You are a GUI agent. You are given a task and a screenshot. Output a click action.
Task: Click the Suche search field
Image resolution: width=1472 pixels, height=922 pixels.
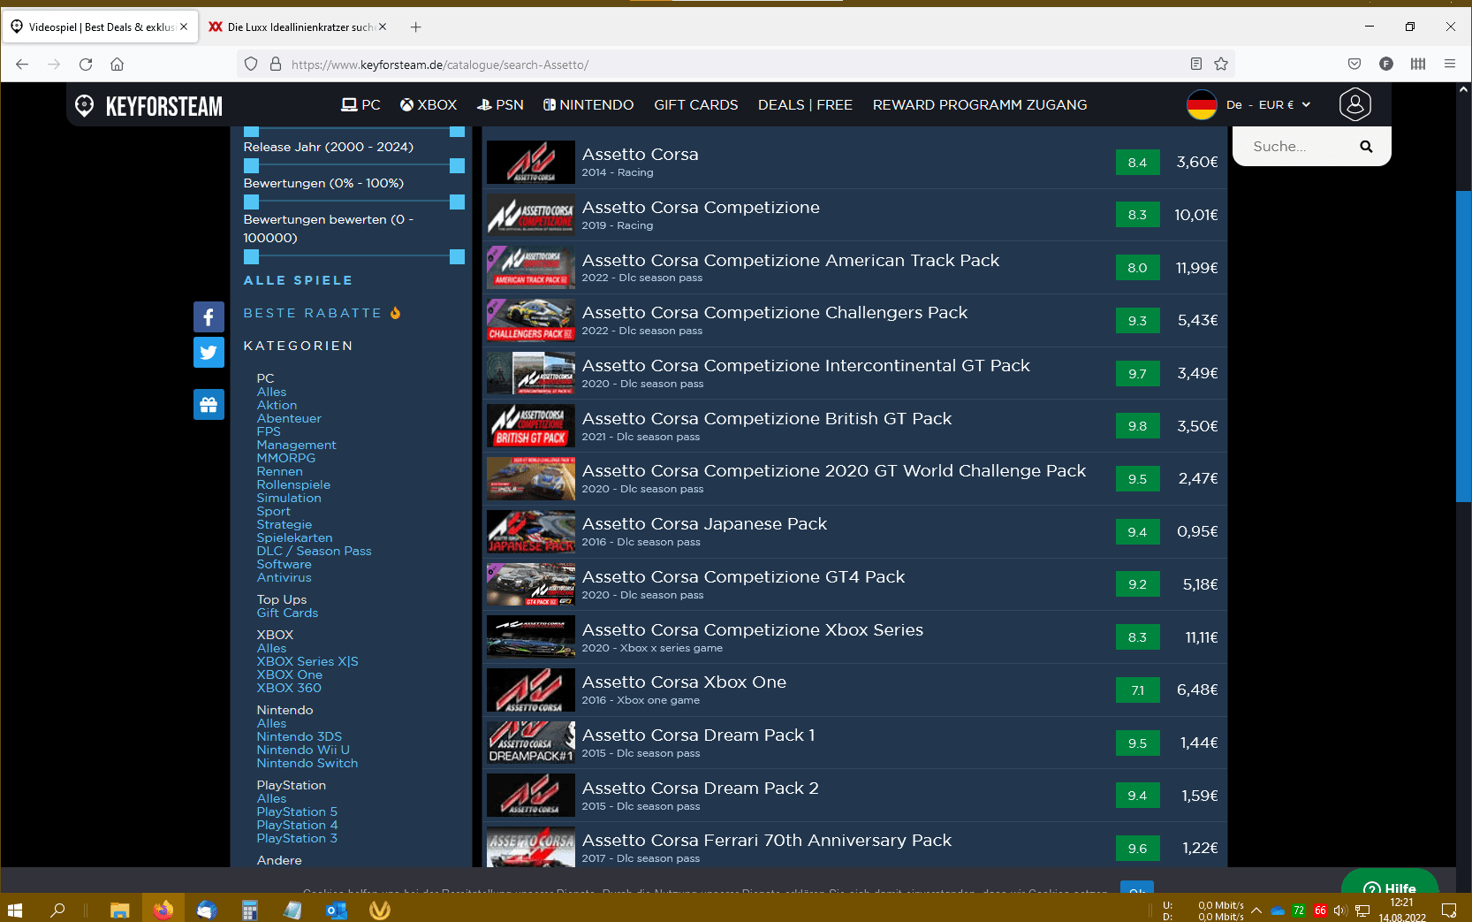(x=1299, y=147)
